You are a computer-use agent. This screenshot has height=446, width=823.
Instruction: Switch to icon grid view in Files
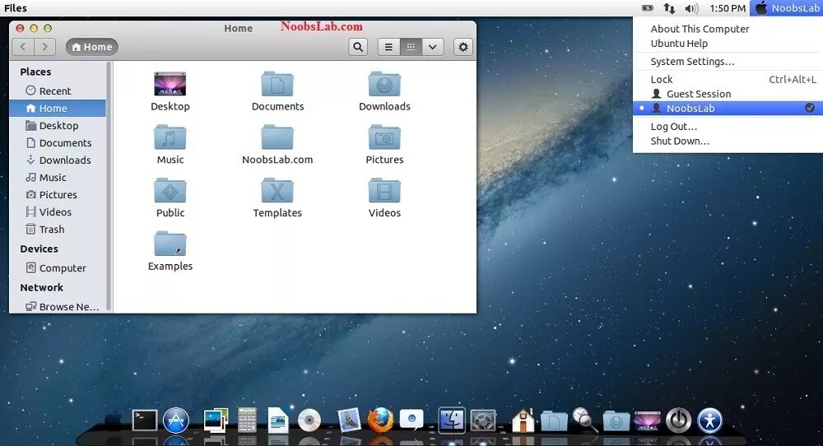(x=411, y=47)
